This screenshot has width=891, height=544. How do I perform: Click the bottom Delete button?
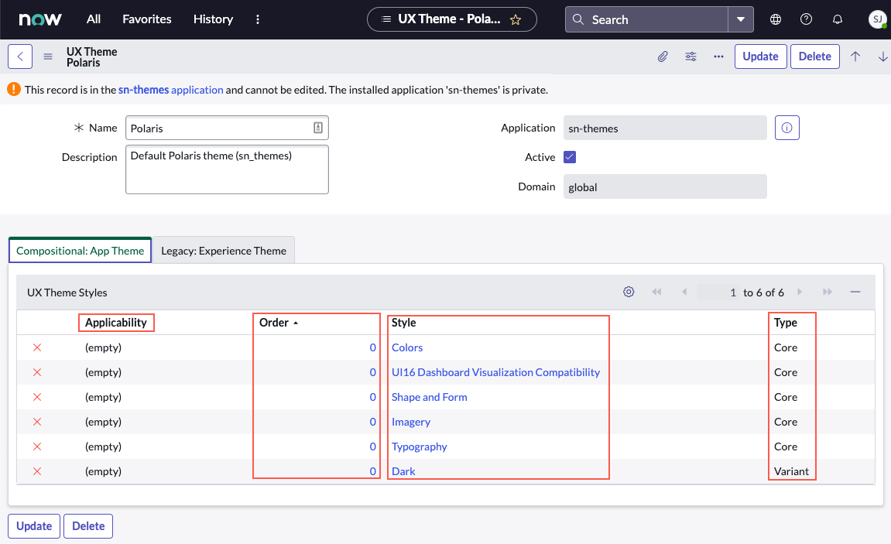pyautogui.click(x=88, y=526)
